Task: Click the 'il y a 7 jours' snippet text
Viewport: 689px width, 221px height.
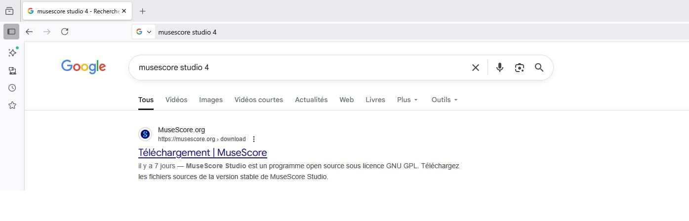Action: coord(157,166)
